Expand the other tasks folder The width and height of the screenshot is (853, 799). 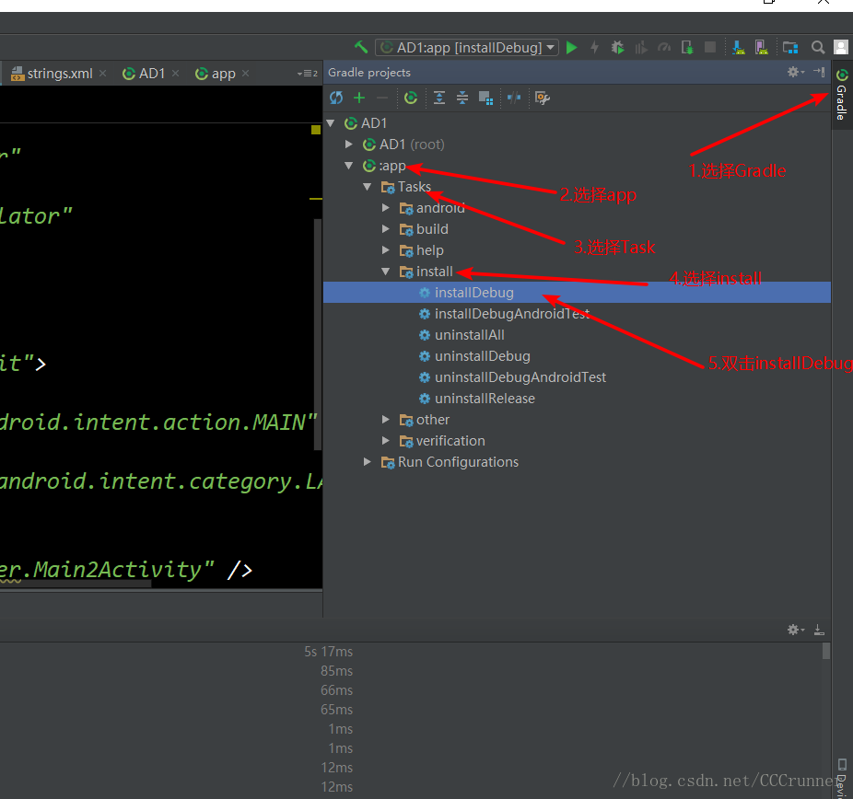click(386, 420)
